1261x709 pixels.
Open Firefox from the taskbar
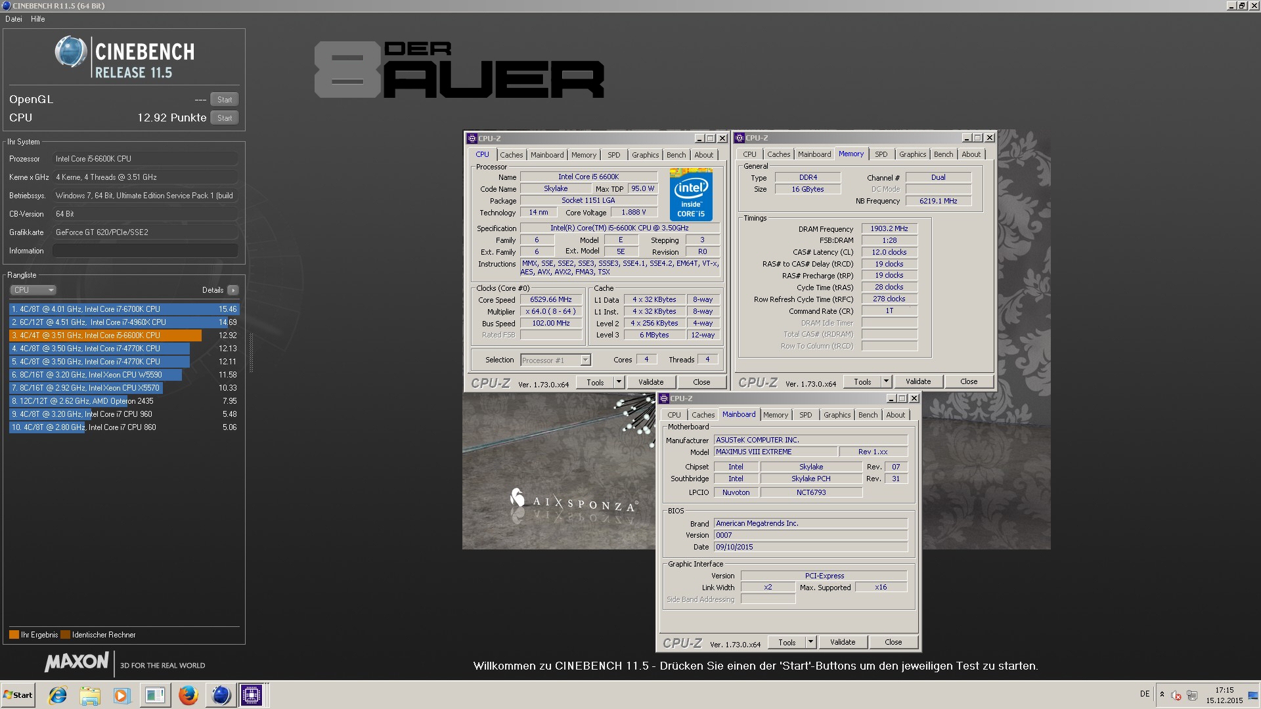point(188,695)
